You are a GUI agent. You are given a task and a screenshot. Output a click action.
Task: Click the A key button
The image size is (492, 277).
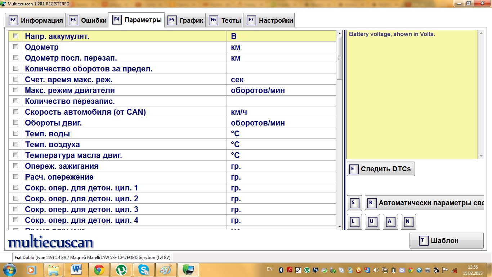point(390,222)
